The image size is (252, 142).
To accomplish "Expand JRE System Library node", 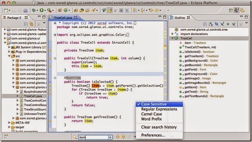I will [9, 47].
